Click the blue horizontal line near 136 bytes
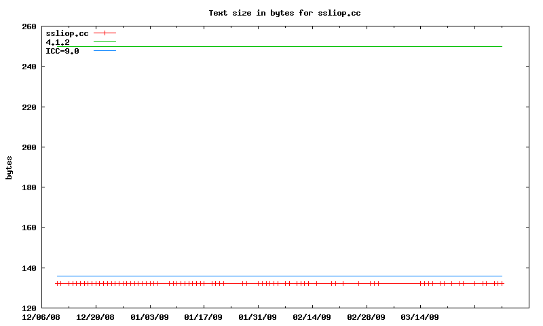The image size is (543, 326). (285, 276)
